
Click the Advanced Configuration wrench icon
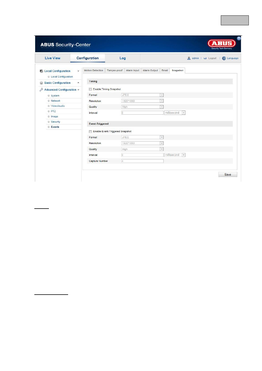click(x=41, y=90)
